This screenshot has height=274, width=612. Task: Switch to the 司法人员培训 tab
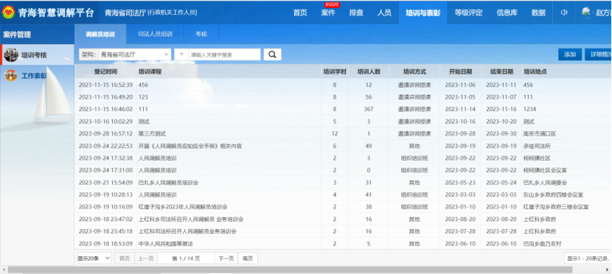point(155,35)
